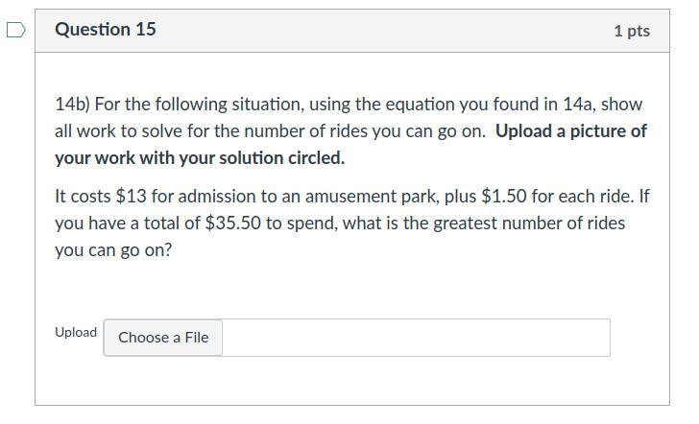
Task: Click the "Upload" label beside the file chooser
Action: (76, 332)
